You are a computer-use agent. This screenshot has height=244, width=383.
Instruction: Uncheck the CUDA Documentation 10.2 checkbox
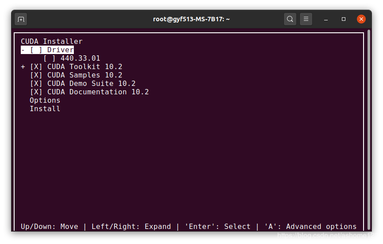[36, 92]
